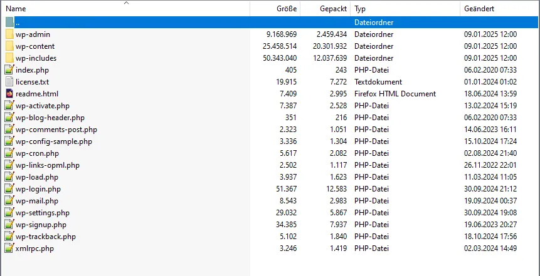Viewport: 540px width, 276px height.
Task: Click the readme.html Firefox icon
Action: click(x=9, y=93)
